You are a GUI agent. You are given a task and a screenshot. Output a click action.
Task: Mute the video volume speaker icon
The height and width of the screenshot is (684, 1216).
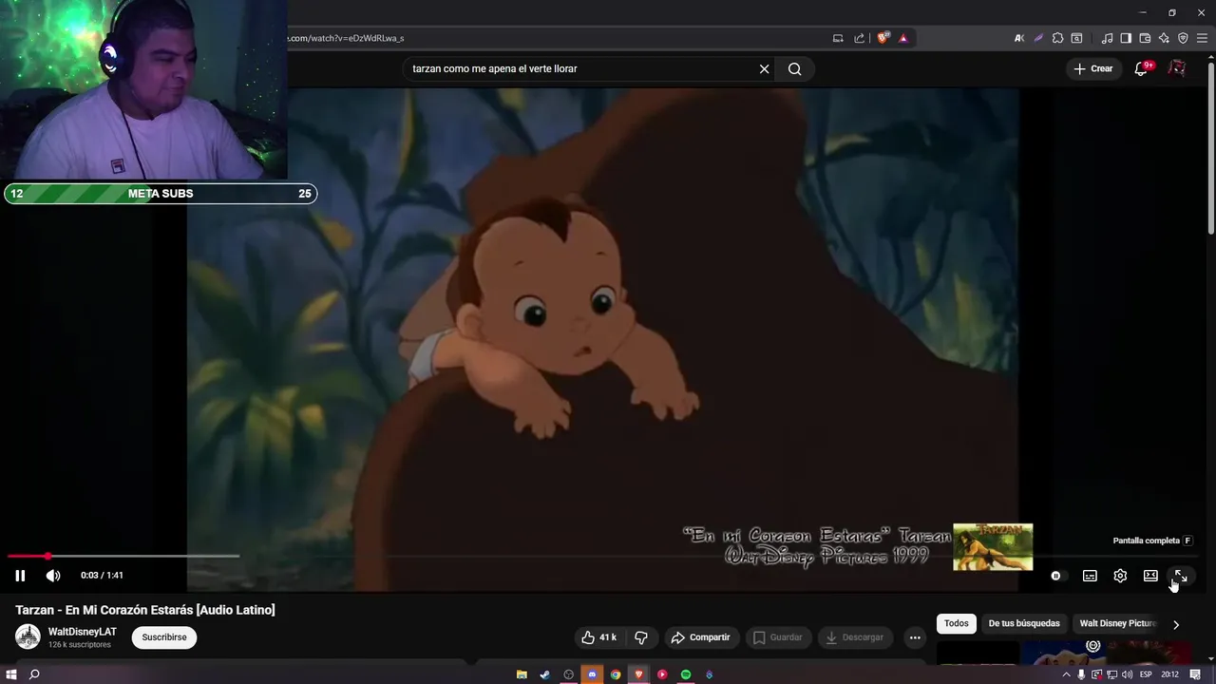click(x=53, y=575)
